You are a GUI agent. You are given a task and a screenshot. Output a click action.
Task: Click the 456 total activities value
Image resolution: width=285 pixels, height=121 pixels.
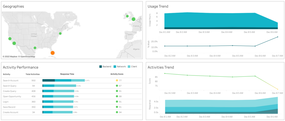click(33, 96)
